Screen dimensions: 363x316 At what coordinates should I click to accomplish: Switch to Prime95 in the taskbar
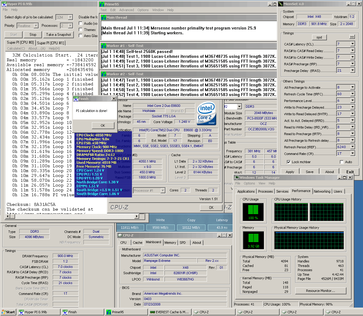pos(126,312)
